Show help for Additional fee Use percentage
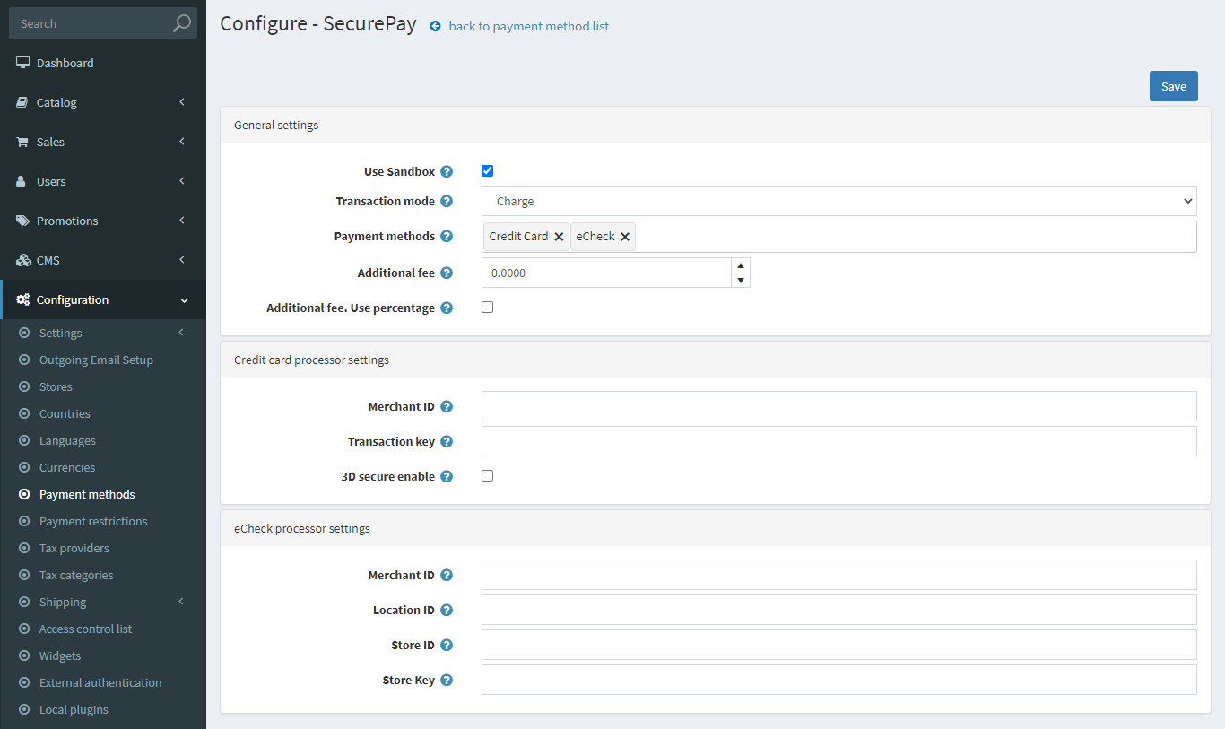Image resolution: width=1225 pixels, height=729 pixels. point(447,308)
